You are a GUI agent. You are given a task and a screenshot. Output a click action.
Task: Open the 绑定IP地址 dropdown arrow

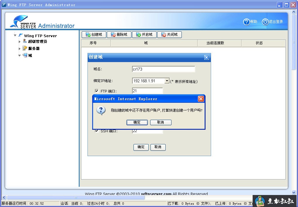[x=167, y=81]
